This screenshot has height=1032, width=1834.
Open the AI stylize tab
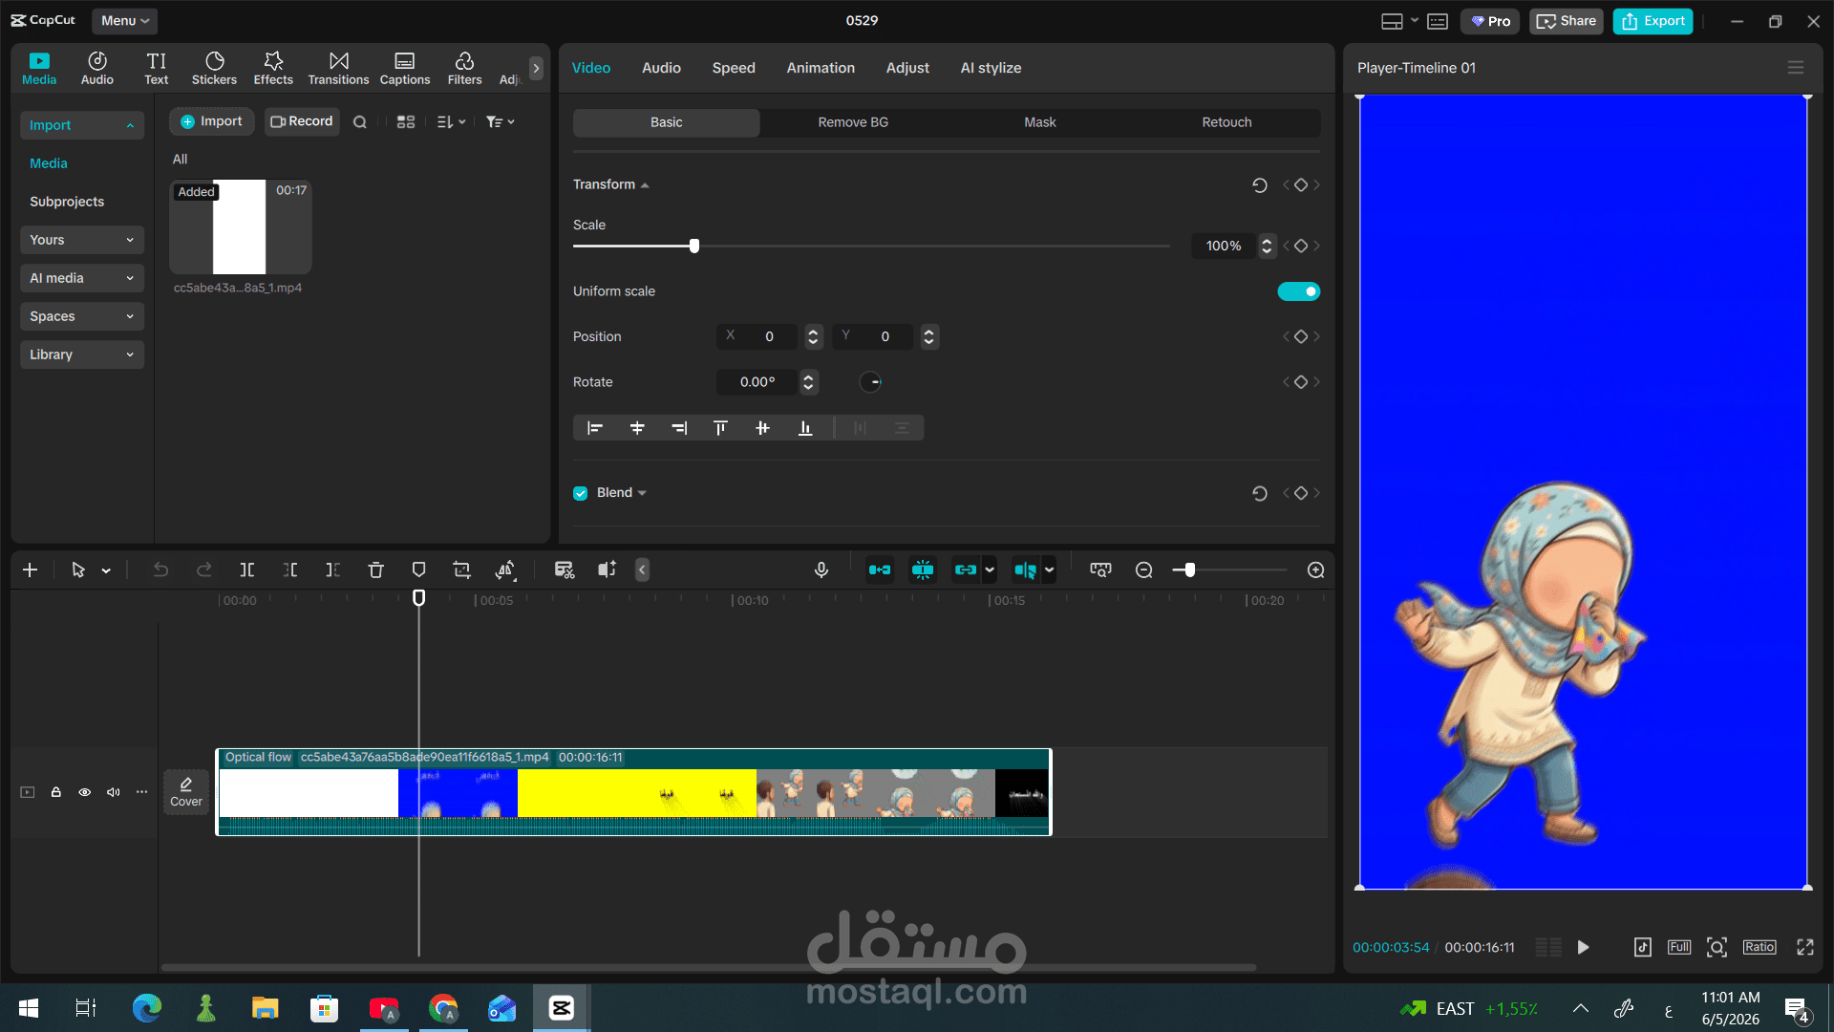click(x=991, y=68)
